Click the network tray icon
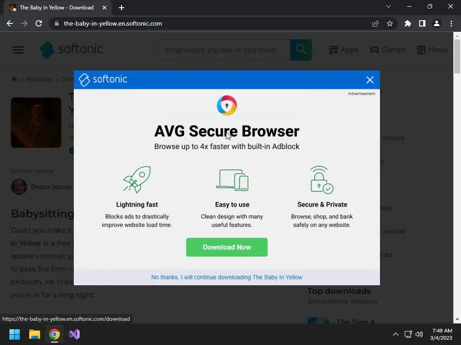The width and height of the screenshot is (461, 345). coord(408,334)
